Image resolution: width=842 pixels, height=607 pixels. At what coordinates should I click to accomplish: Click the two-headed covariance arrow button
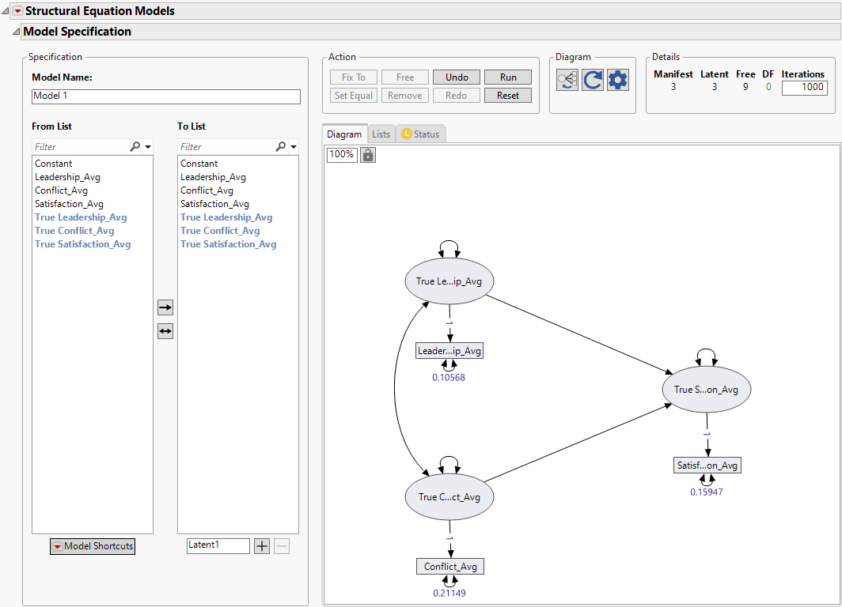click(x=165, y=332)
